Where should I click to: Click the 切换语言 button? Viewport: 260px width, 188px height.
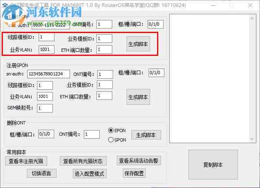42,173
